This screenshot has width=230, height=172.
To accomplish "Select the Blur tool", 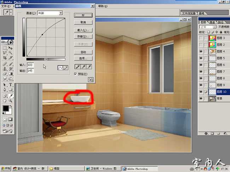I will point(5,79).
